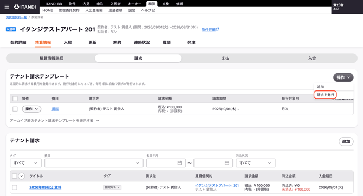
Task: Open 設定 in the submenu
Action: [x=132, y=10]
